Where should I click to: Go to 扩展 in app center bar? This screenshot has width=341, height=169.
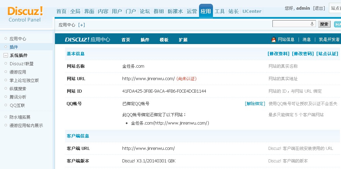183,40
